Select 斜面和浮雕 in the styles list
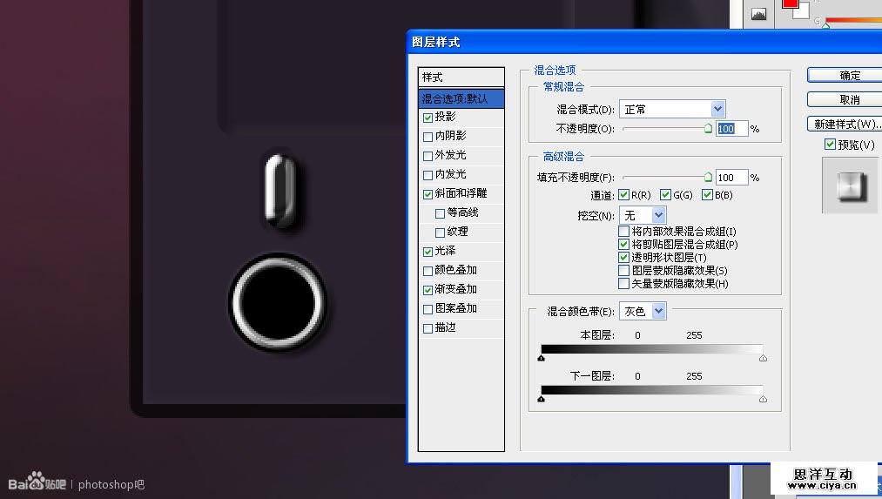This screenshot has width=882, height=499. click(x=461, y=193)
